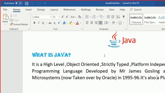165x93 pixels.
Task: Click the Bullets list icon
Action: click(87, 17)
